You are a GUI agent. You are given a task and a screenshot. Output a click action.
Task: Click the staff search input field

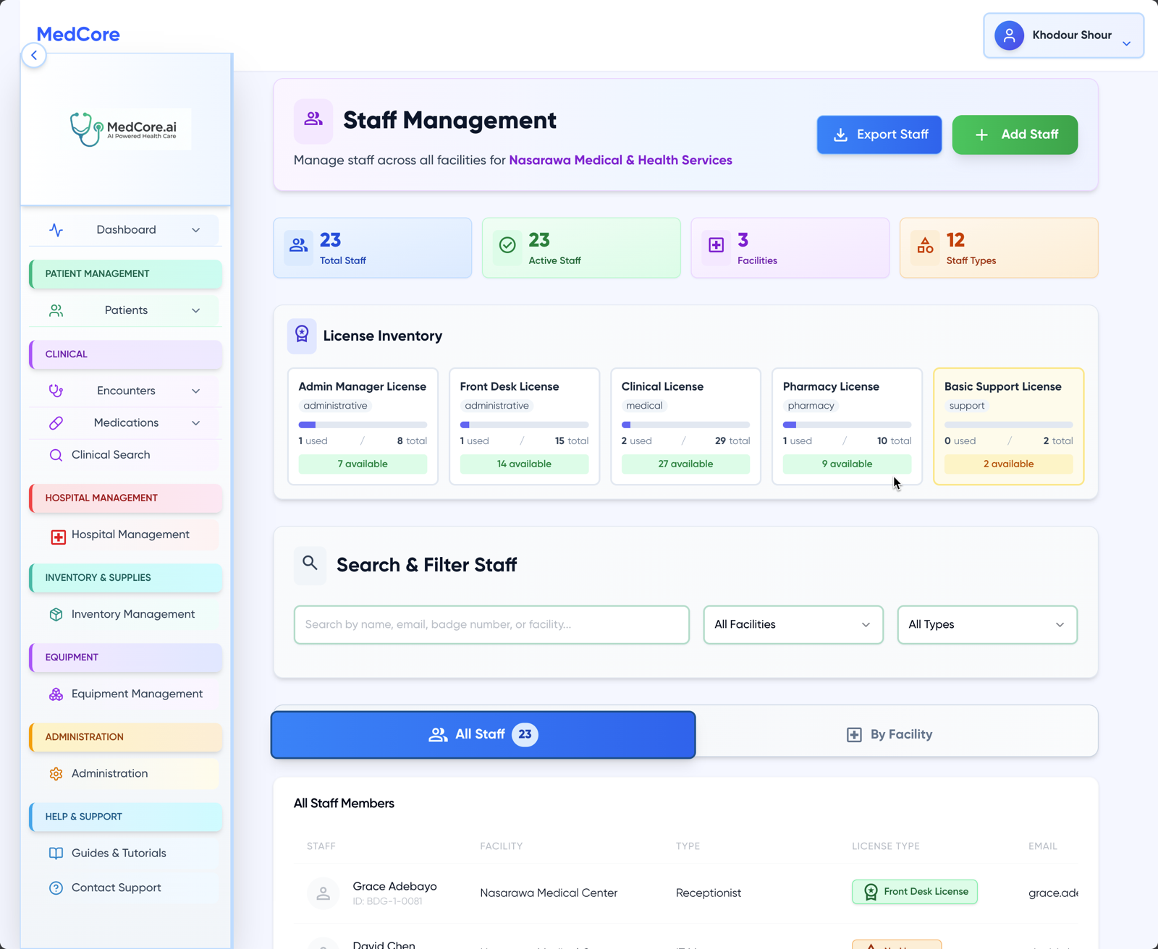click(491, 624)
